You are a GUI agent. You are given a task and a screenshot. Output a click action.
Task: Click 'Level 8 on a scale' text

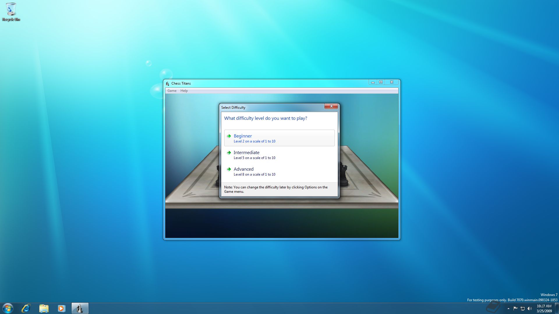(x=254, y=174)
